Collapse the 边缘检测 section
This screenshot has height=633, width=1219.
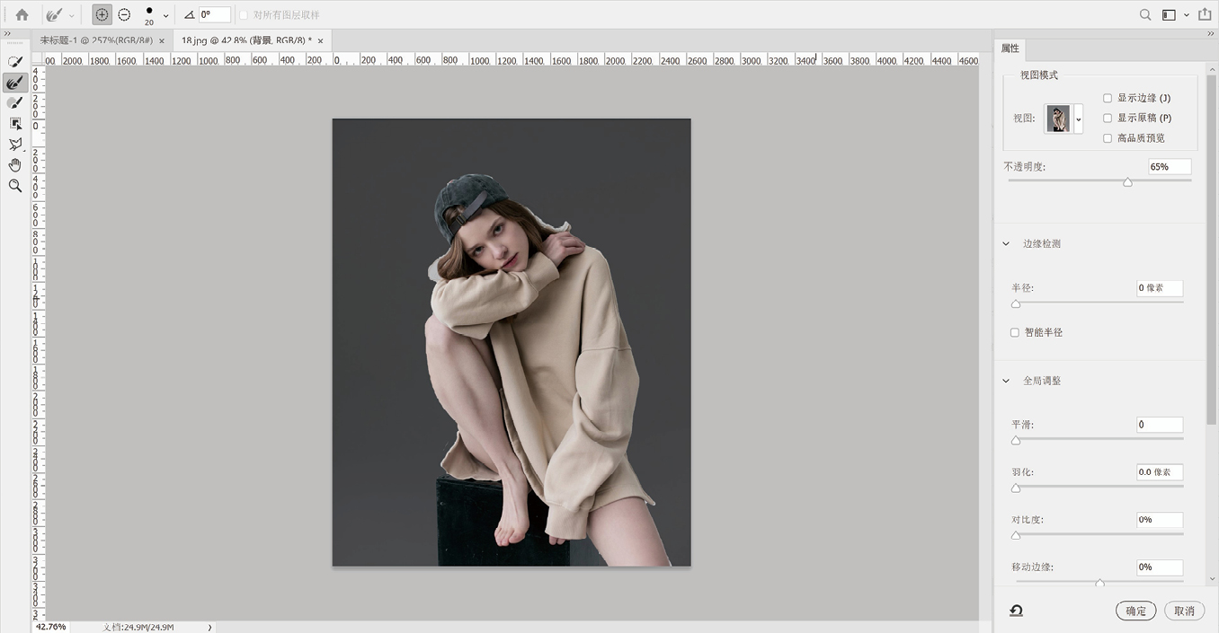(1006, 243)
